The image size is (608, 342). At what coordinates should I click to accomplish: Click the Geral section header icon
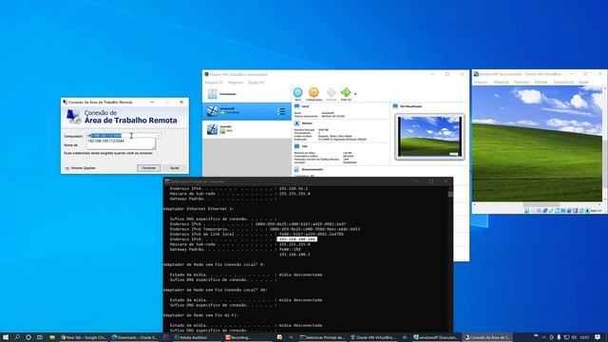(x=296, y=106)
